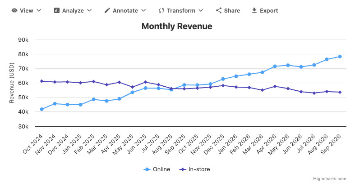Click the bar-chart icon beside Analyze
The height and width of the screenshot is (186, 355).
56,10
